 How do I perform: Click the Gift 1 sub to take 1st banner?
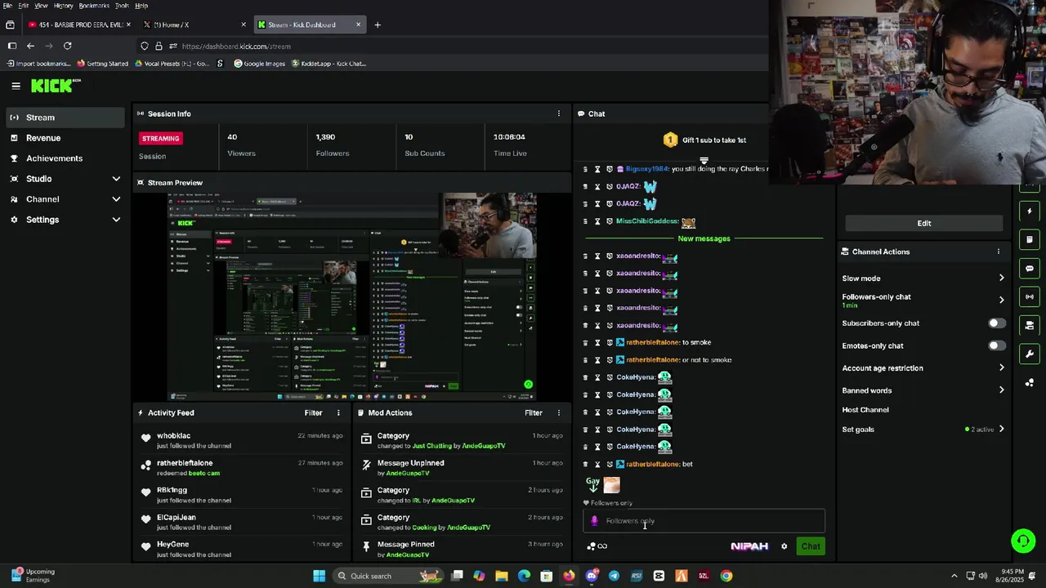point(704,140)
